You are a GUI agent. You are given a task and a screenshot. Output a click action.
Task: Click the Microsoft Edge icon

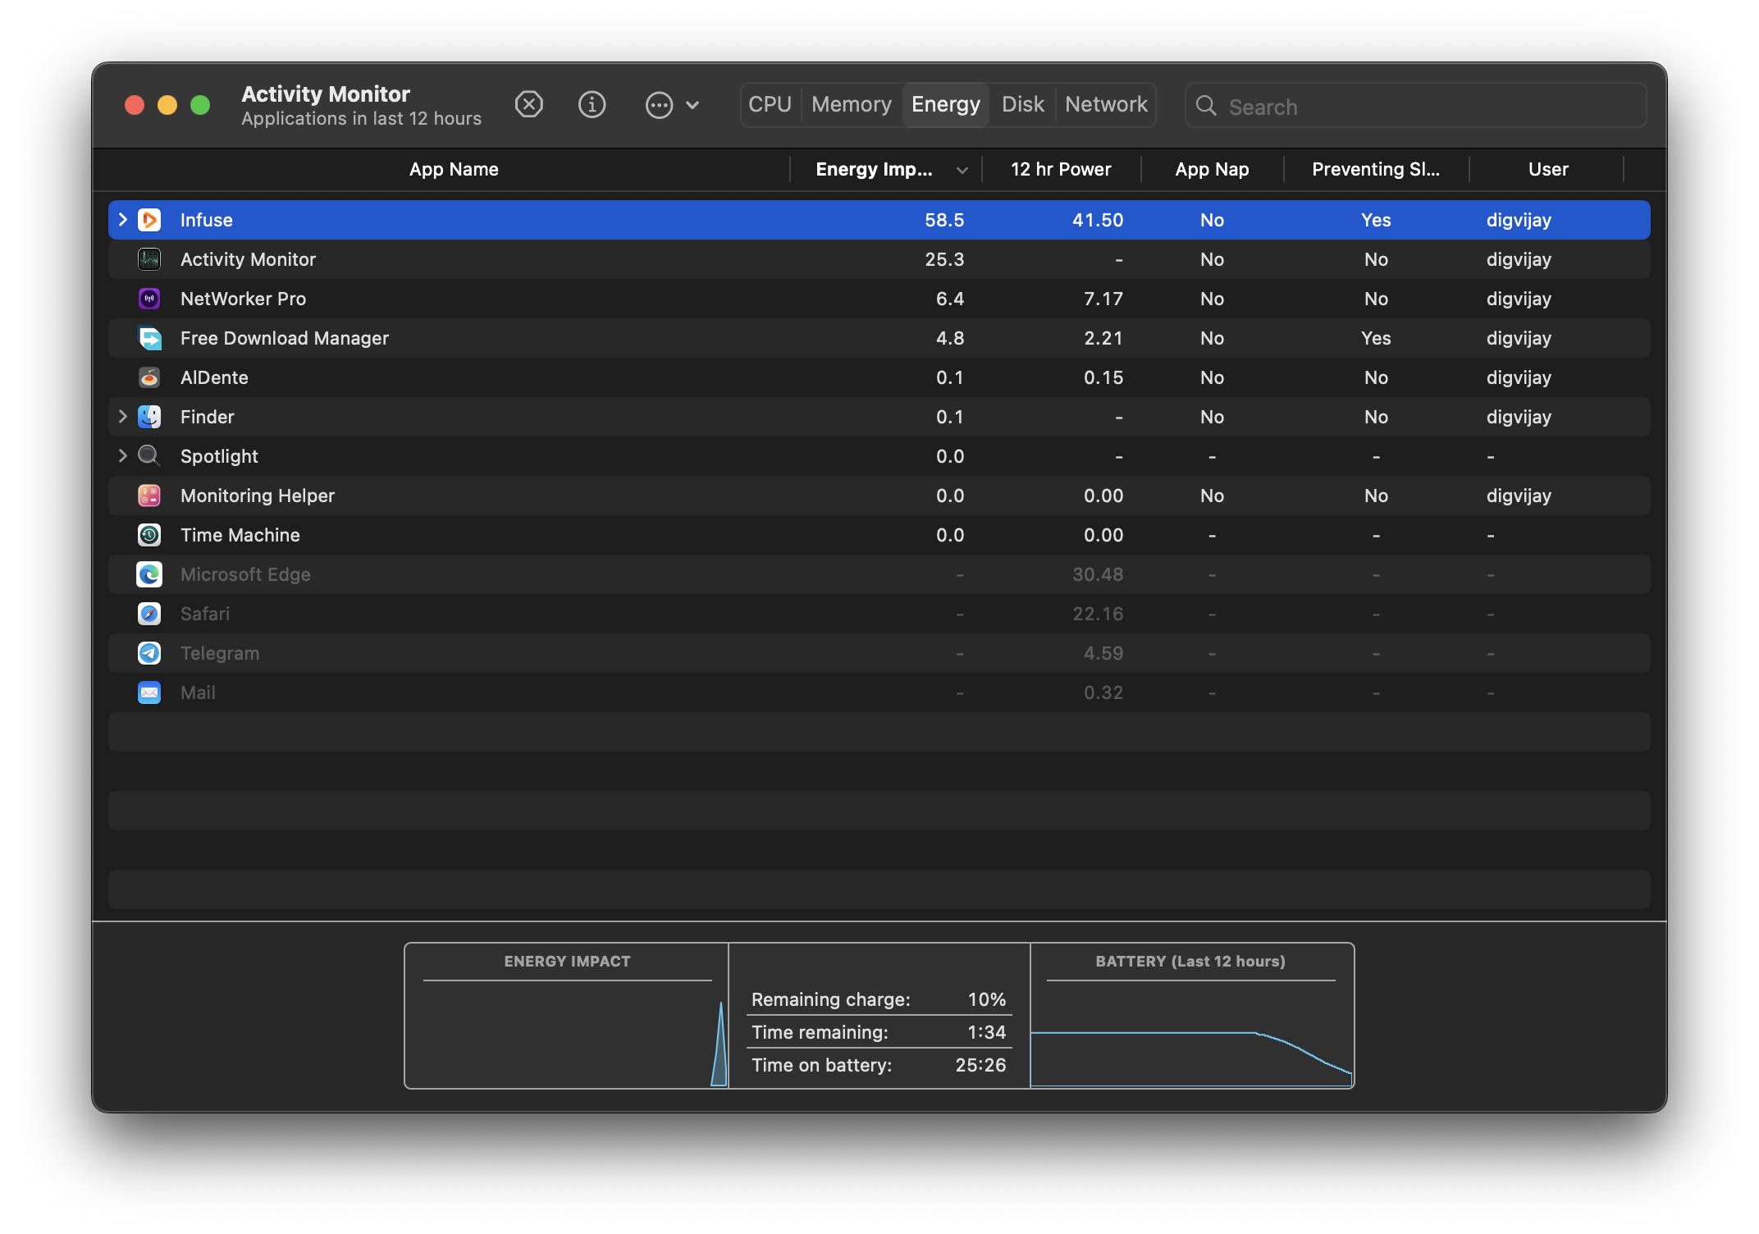[x=149, y=574]
